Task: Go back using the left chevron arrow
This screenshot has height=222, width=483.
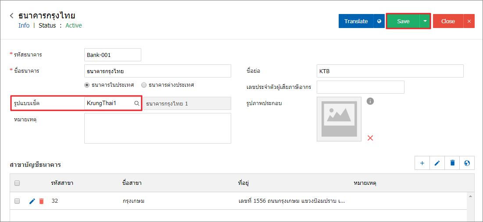Action: tap(12, 16)
